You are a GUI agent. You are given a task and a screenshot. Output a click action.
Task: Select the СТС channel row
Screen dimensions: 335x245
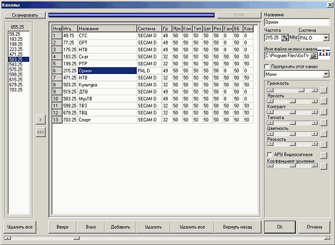[153, 36]
